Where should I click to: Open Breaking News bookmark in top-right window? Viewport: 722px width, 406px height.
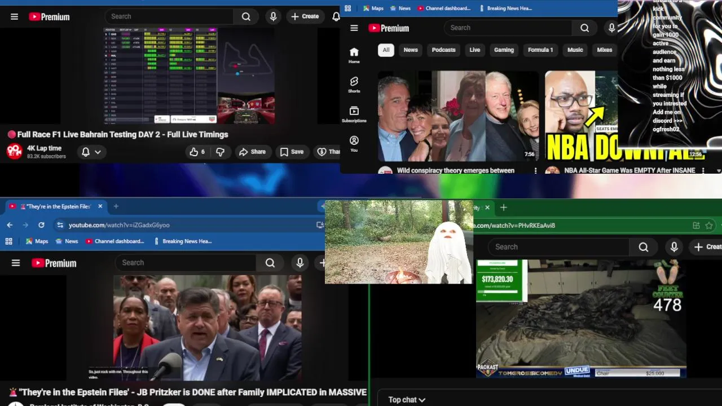505,8
